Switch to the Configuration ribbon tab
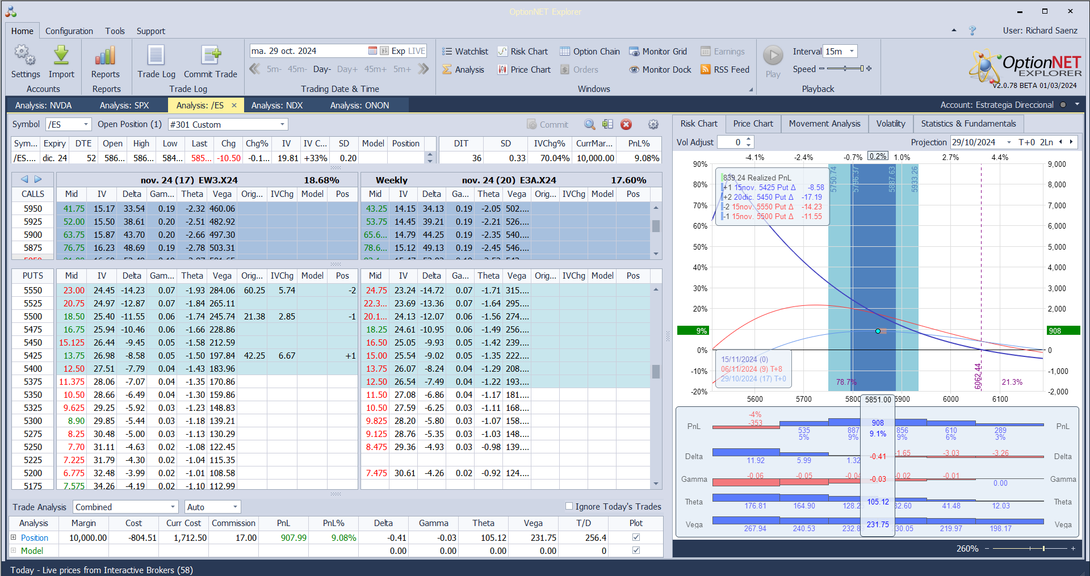Viewport: 1090px width, 576px height. (69, 31)
